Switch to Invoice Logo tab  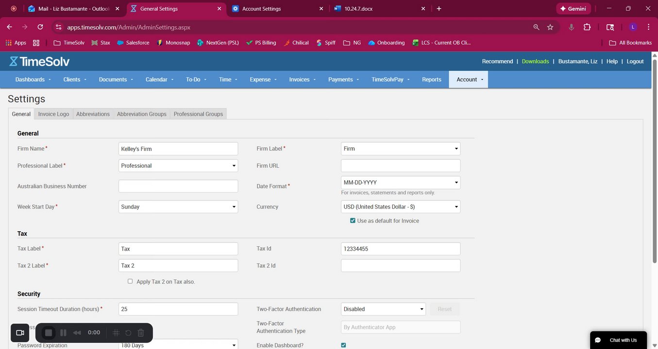coord(53,114)
